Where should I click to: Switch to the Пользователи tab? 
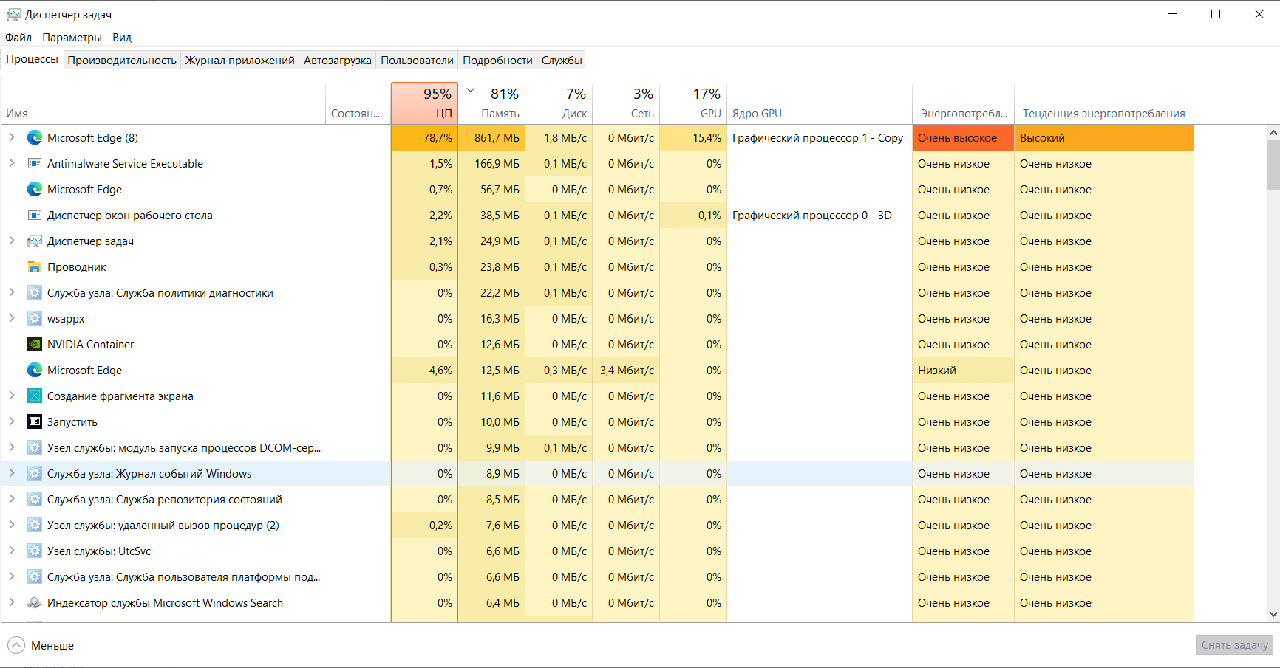pos(417,61)
